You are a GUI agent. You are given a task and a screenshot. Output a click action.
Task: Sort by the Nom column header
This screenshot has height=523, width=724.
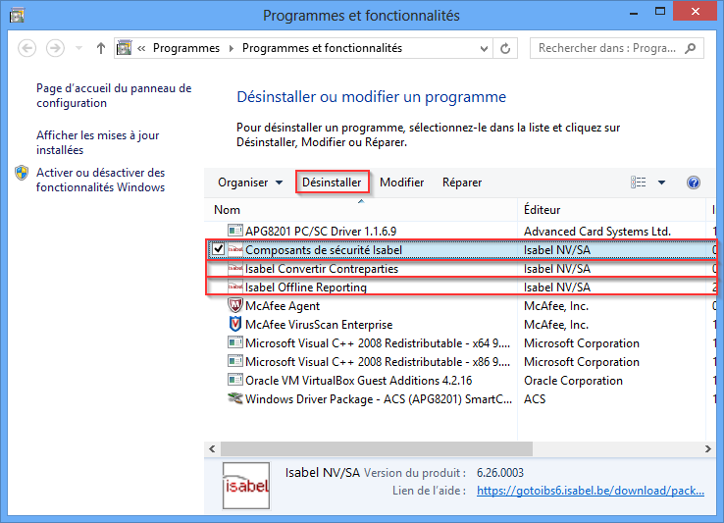(361, 210)
